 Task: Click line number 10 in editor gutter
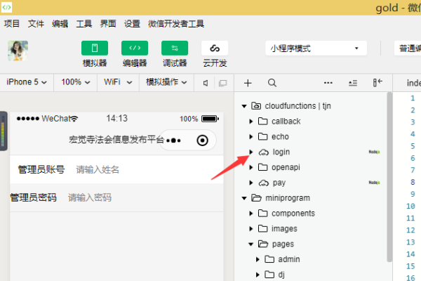pos(410,206)
